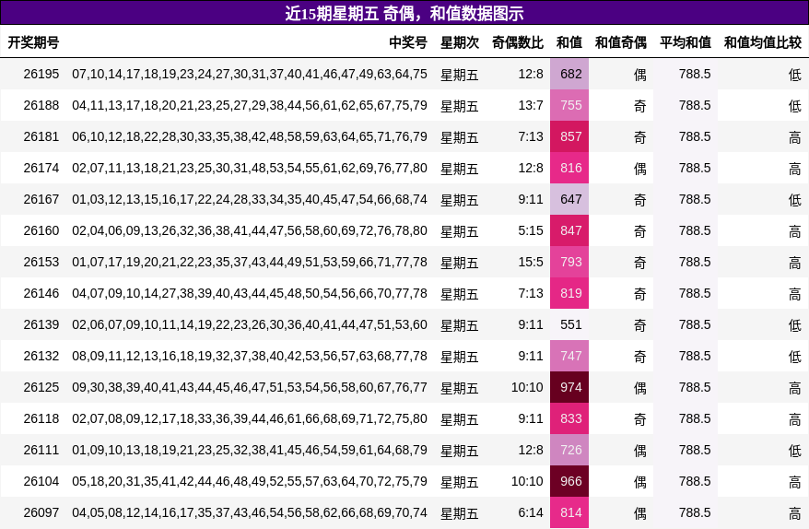
Task: Click winning numbers starting 02,04,06,09
Action: click(250, 230)
